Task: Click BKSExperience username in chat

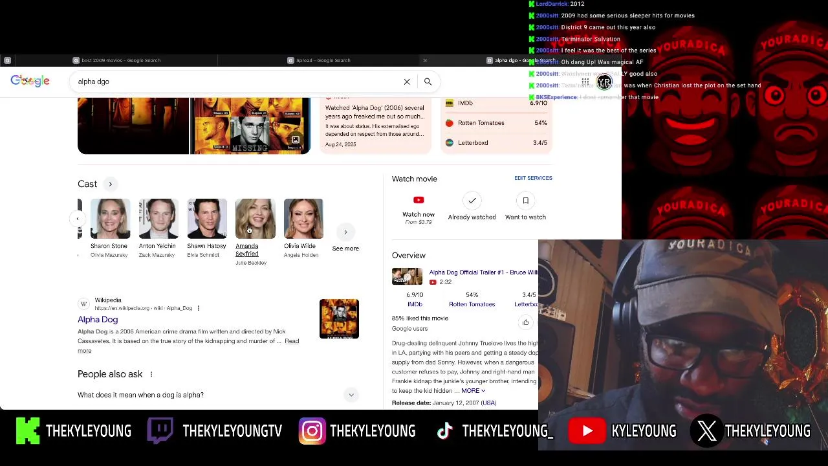Action: tap(556, 97)
